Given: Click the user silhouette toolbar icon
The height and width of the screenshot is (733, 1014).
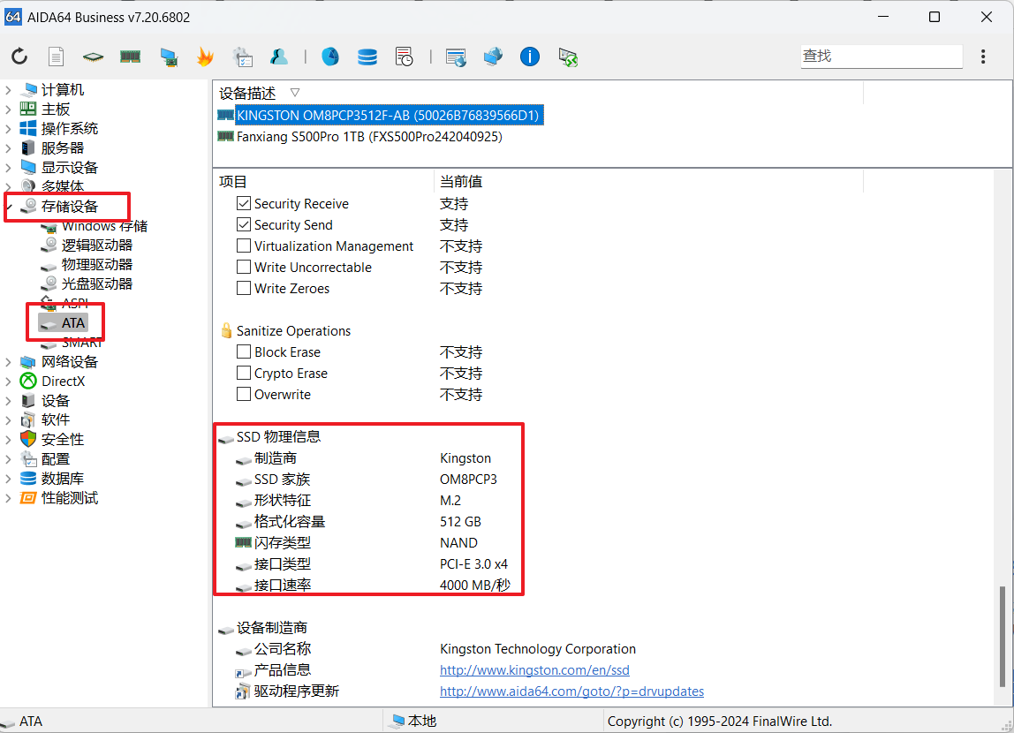Looking at the screenshot, I should click(279, 57).
